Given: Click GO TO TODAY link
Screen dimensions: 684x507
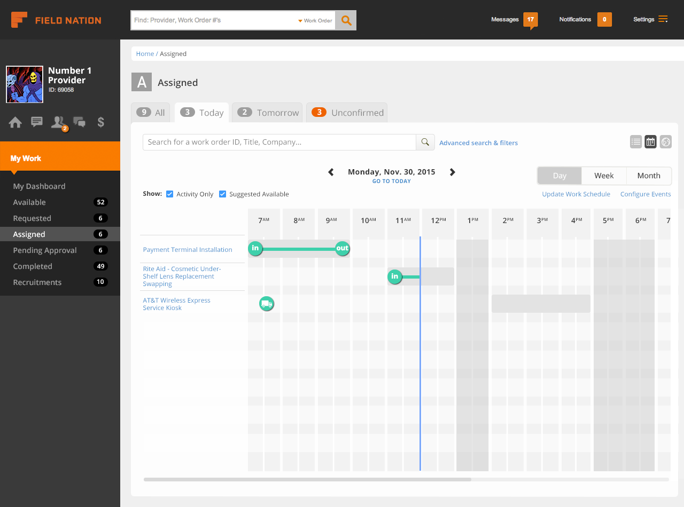Looking at the screenshot, I should (x=392, y=181).
